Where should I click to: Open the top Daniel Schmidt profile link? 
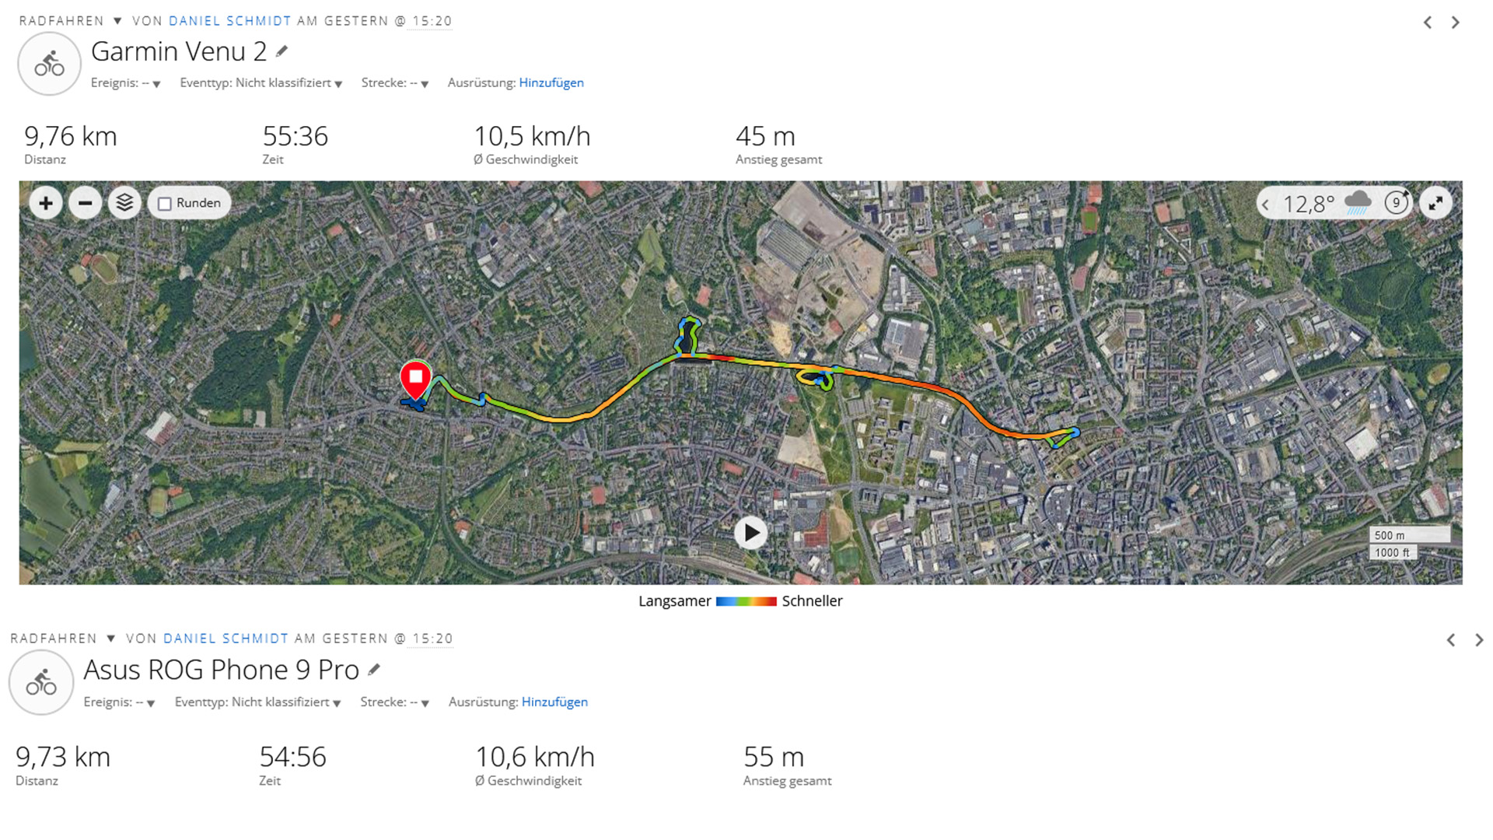[x=229, y=21]
